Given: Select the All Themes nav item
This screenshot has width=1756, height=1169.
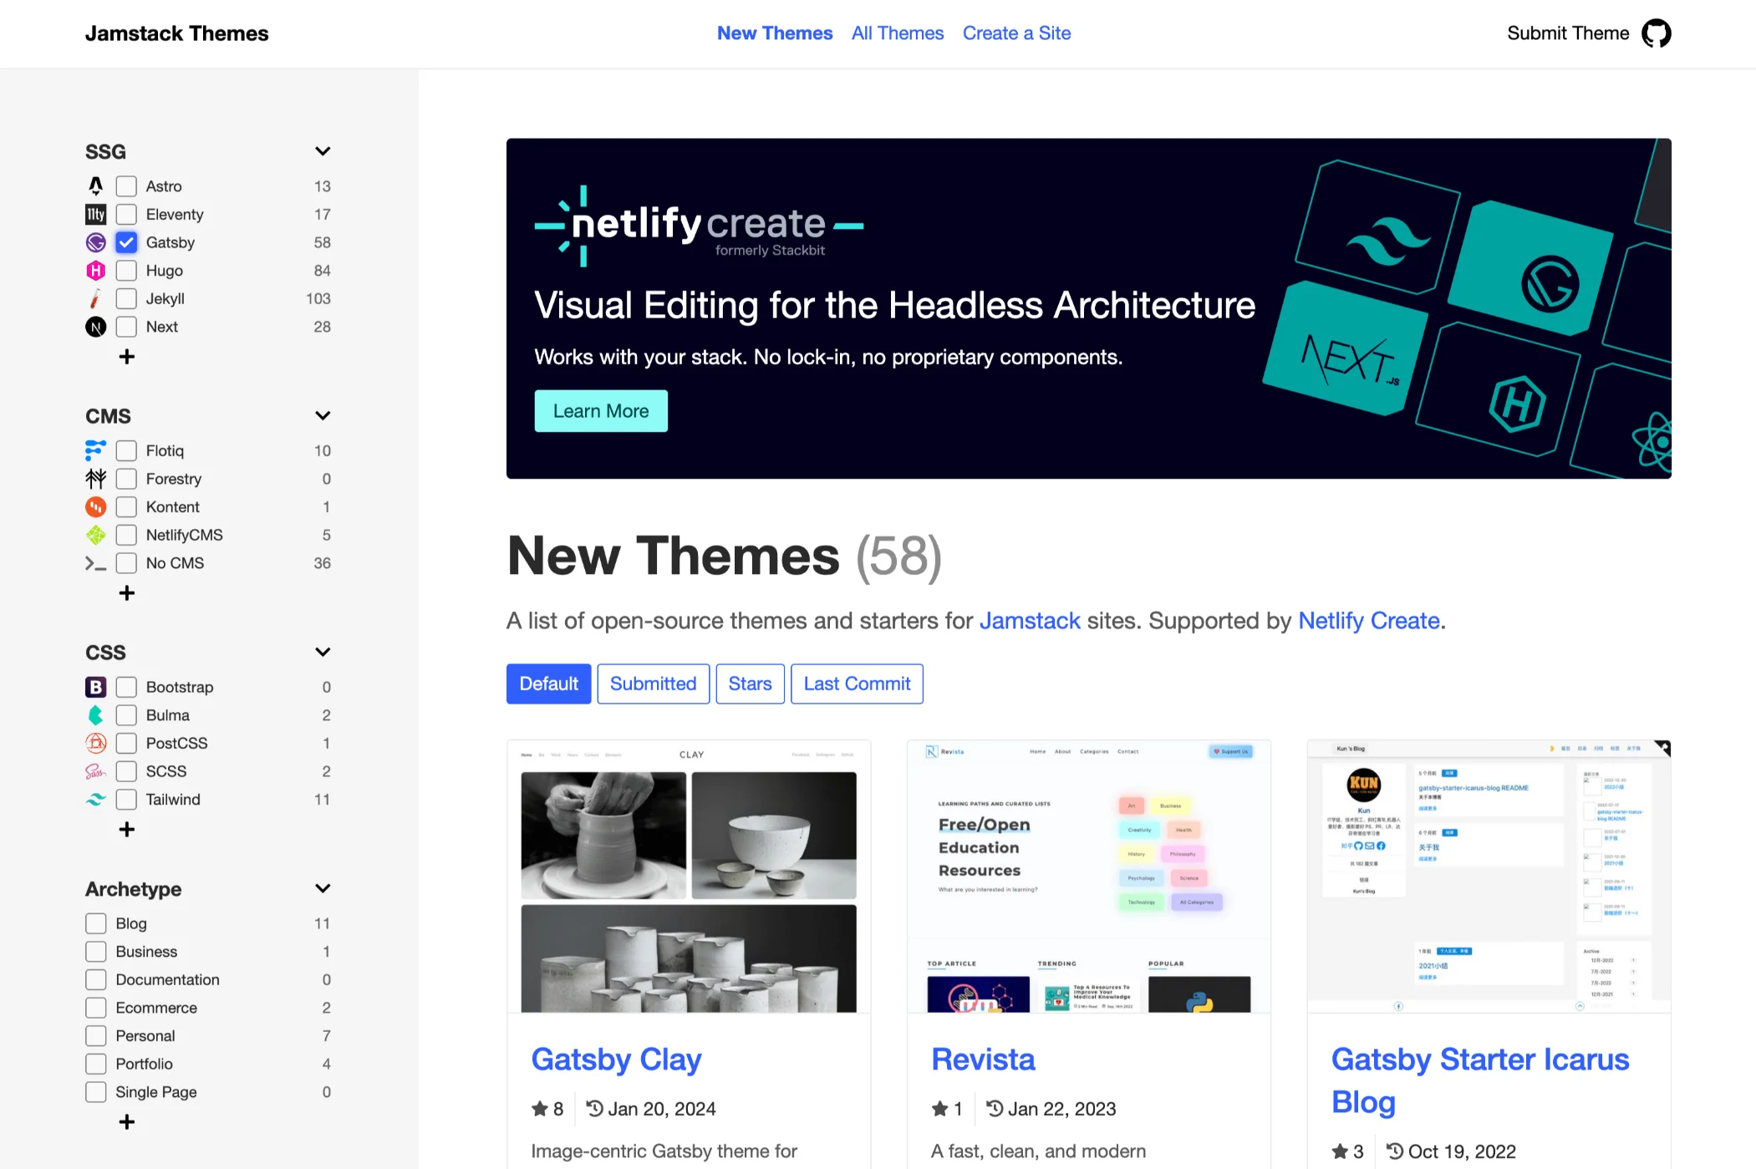Looking at the screenshot, I should click(898, 33).
